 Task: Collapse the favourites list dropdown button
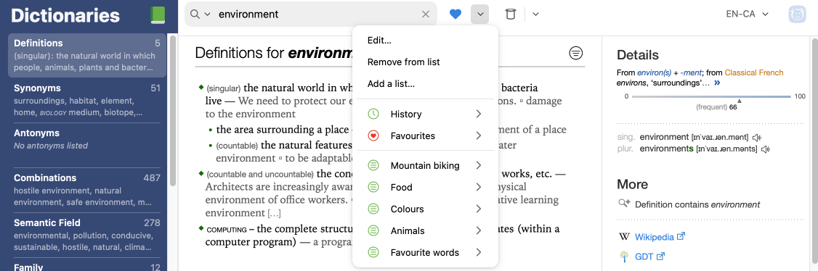click(x=480, y=14)
